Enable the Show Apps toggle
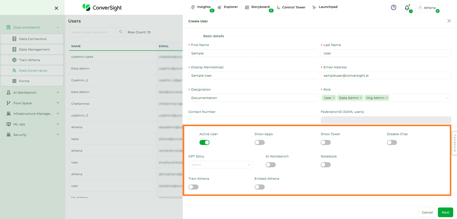457x219 pixels. click(x=260, y=142)
